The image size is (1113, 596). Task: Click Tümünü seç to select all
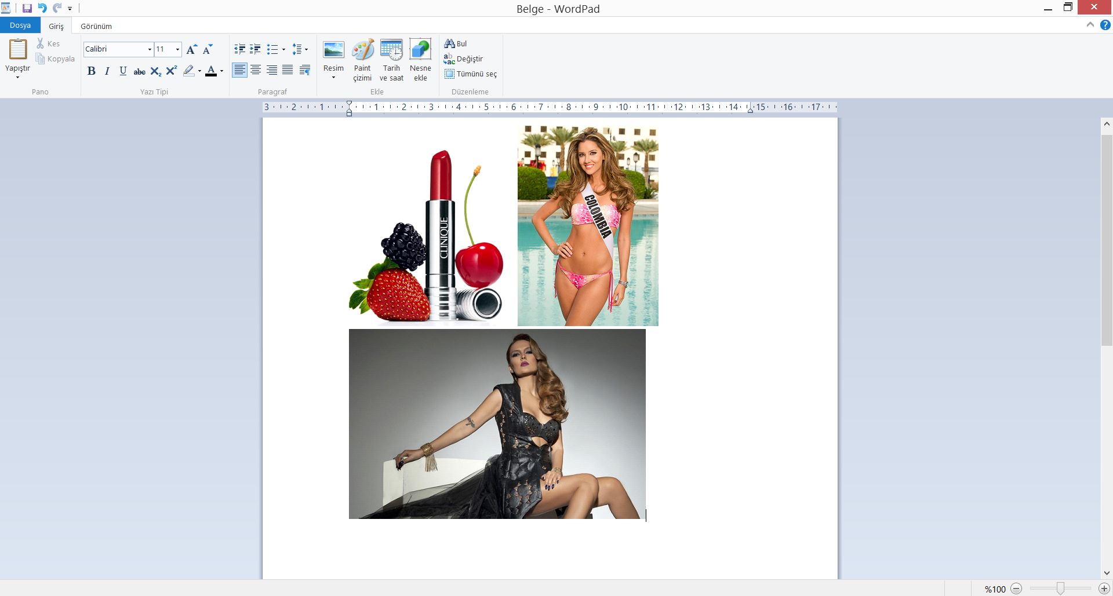click(x=471, y=74)
